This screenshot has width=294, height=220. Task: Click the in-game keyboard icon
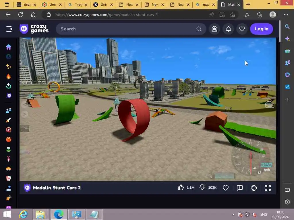tap(270, 105)
